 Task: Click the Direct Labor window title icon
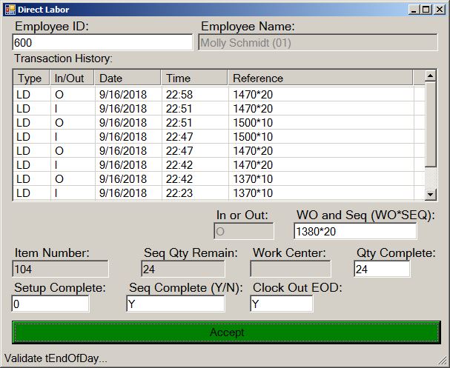(9, 9)
